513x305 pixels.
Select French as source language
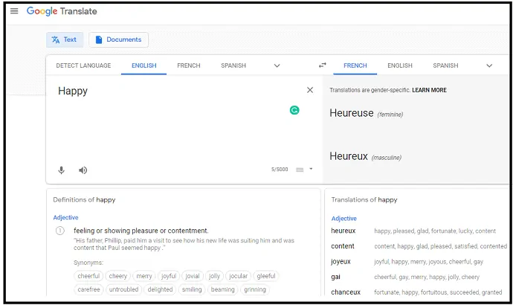point(189,65)
